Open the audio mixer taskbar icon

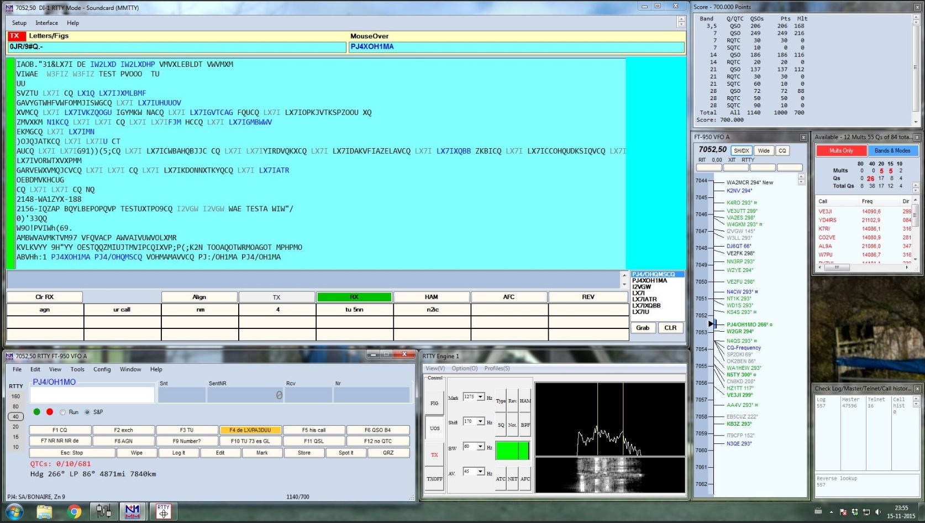click(x=103, y=511)
